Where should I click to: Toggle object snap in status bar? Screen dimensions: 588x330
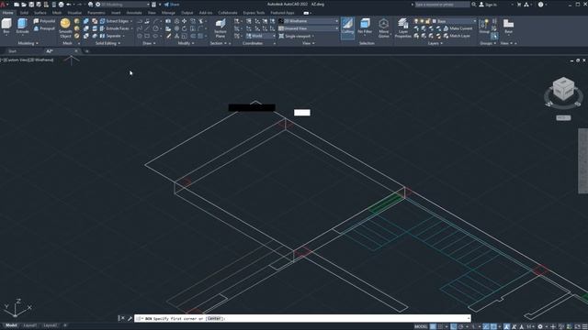tap(494, 326)
